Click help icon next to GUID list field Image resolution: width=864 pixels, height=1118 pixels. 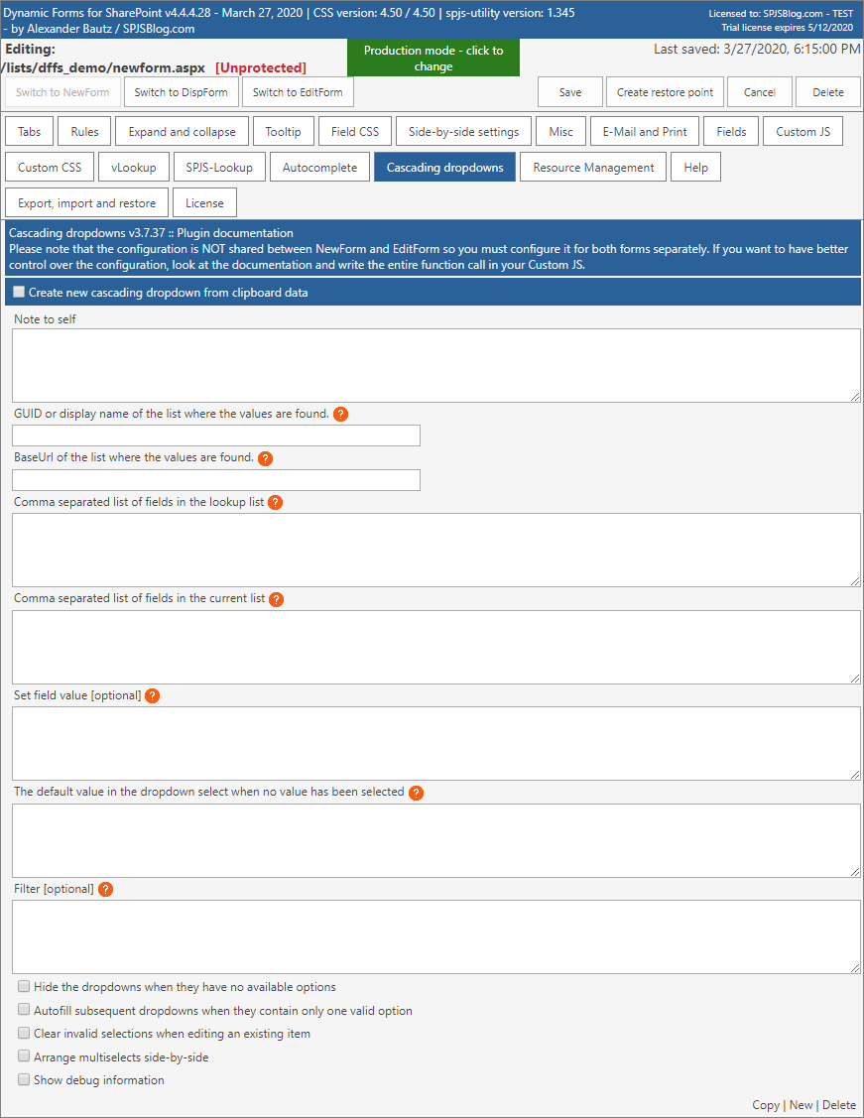pyautogui.click(x=340, y=414)
